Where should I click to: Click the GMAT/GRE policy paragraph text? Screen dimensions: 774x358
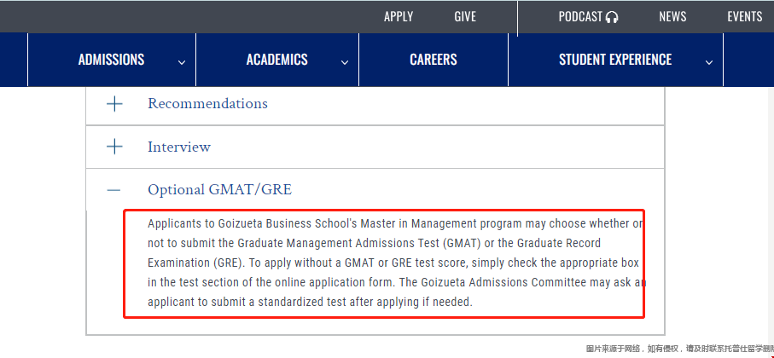point(397,263)
